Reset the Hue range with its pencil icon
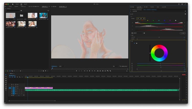The image size is (192, 109). click(x=185, y=23)
